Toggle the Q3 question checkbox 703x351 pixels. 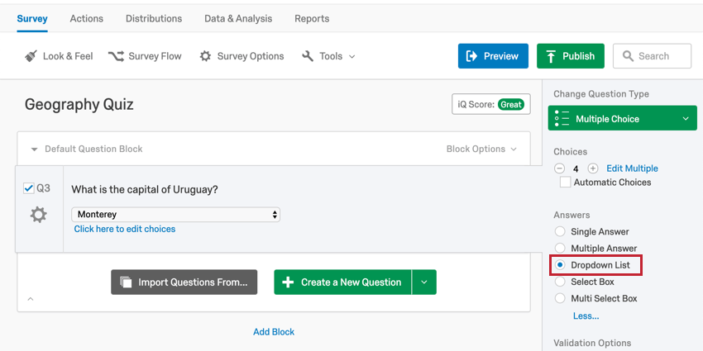pos(29,188)
